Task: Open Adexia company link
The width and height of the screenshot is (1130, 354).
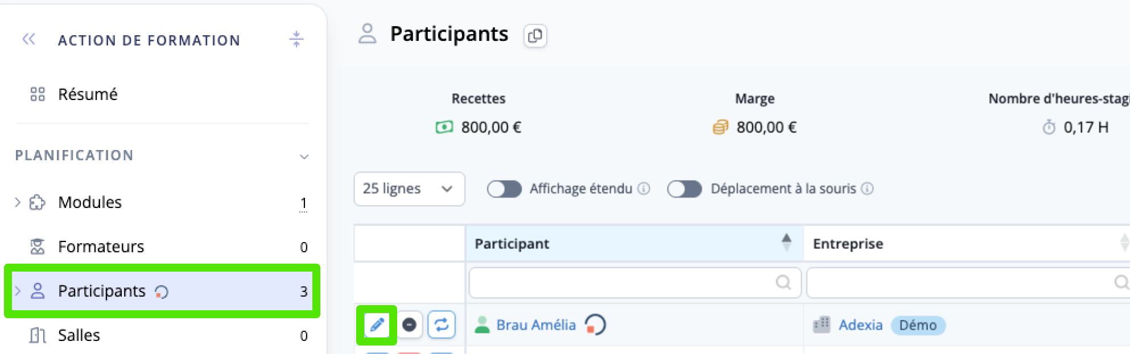Action: pyautogui.click(x=860, y=325)
